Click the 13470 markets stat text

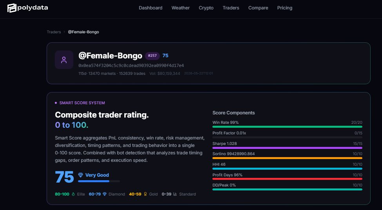(x=102, y=73)
